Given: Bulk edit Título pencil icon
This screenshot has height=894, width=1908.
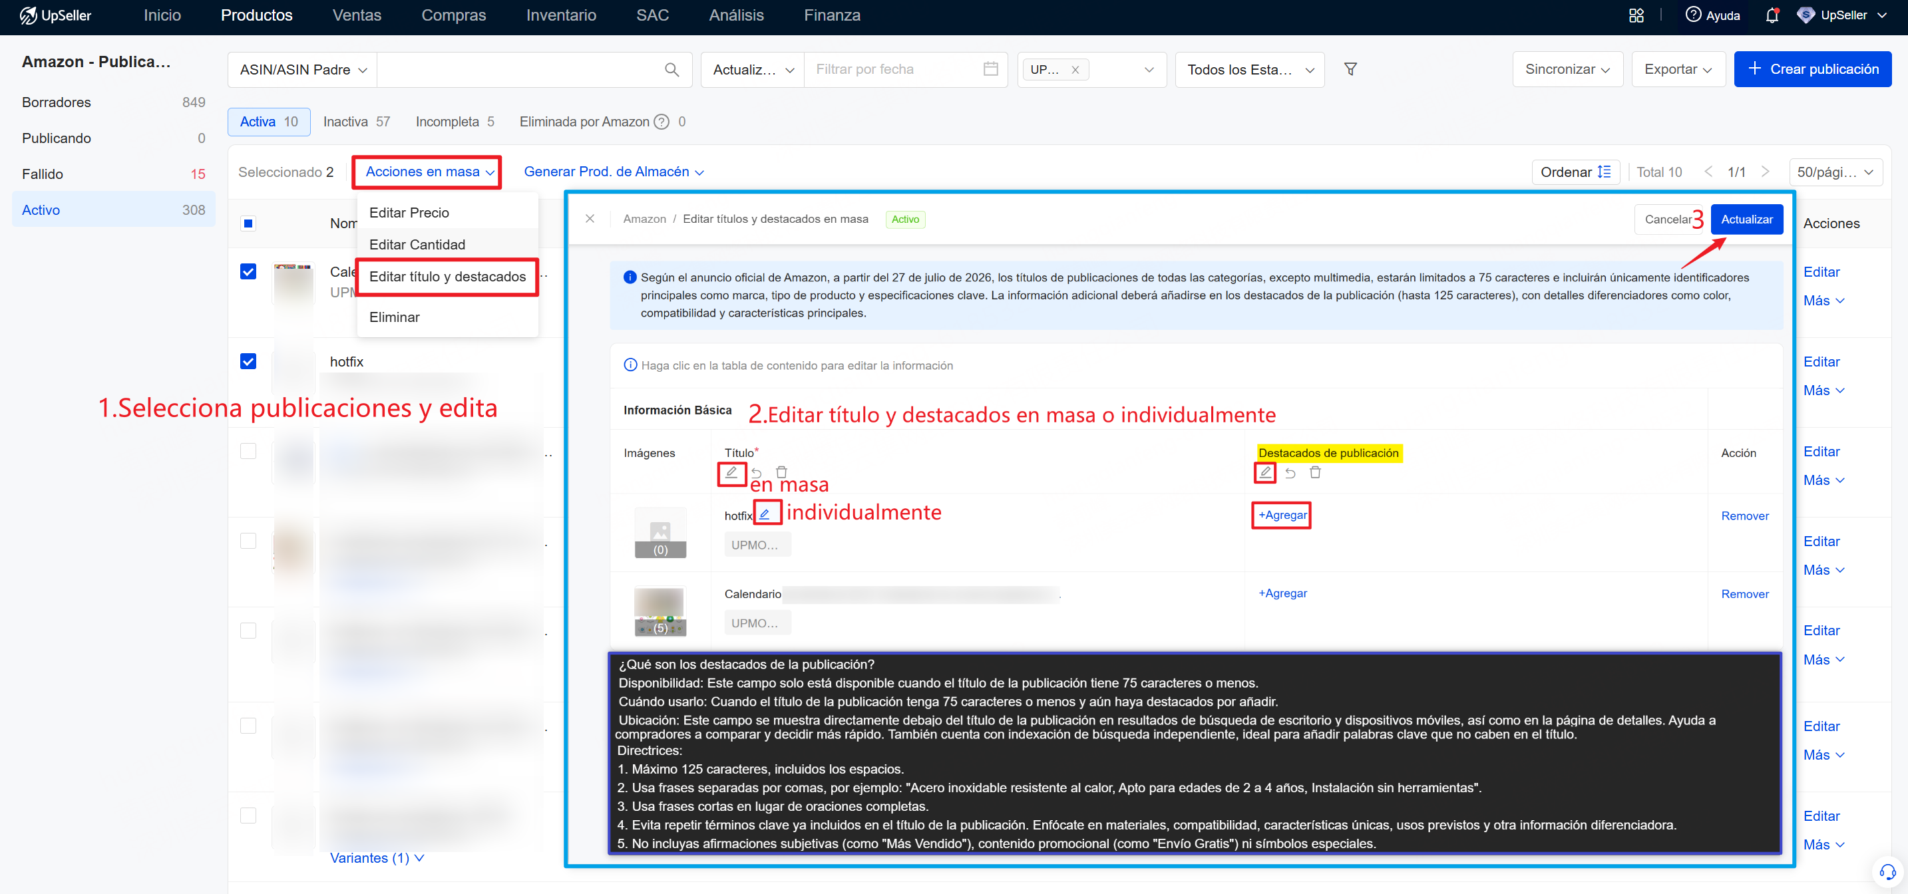Looking at the screenshot, I should tap(731, 472).
